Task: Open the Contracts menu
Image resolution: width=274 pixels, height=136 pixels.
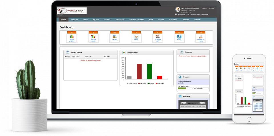Action: pyautogui.click(x=173, y=20)
